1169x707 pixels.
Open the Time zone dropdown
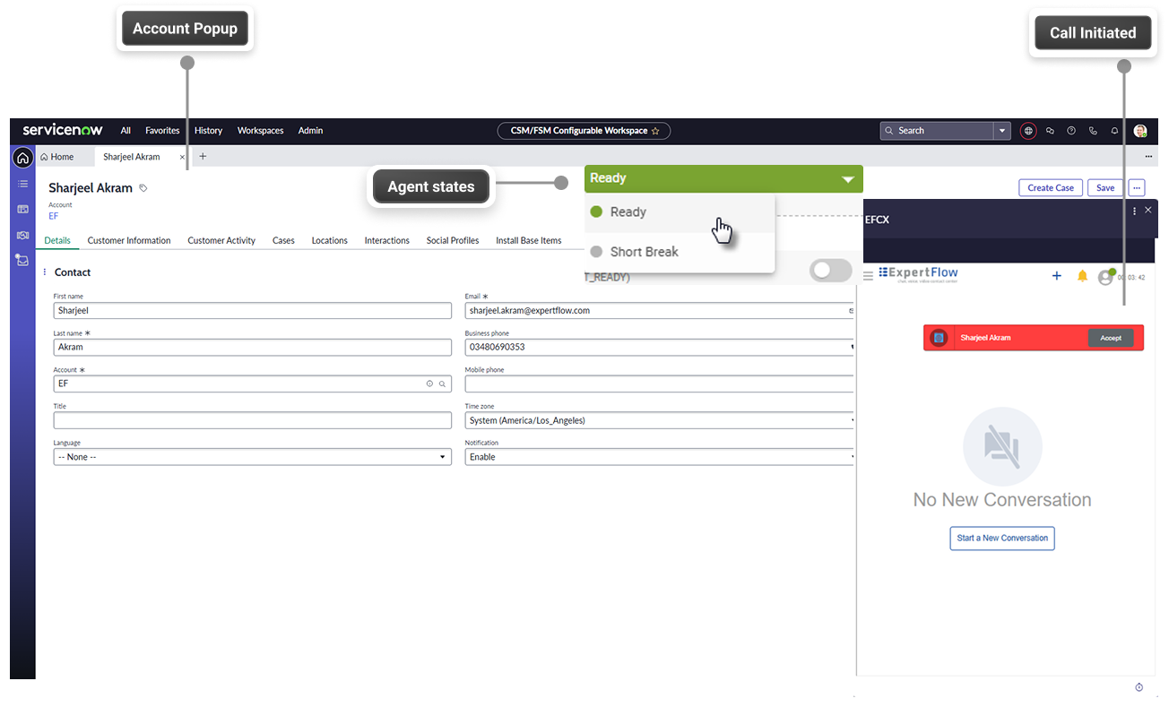point(660,420)
